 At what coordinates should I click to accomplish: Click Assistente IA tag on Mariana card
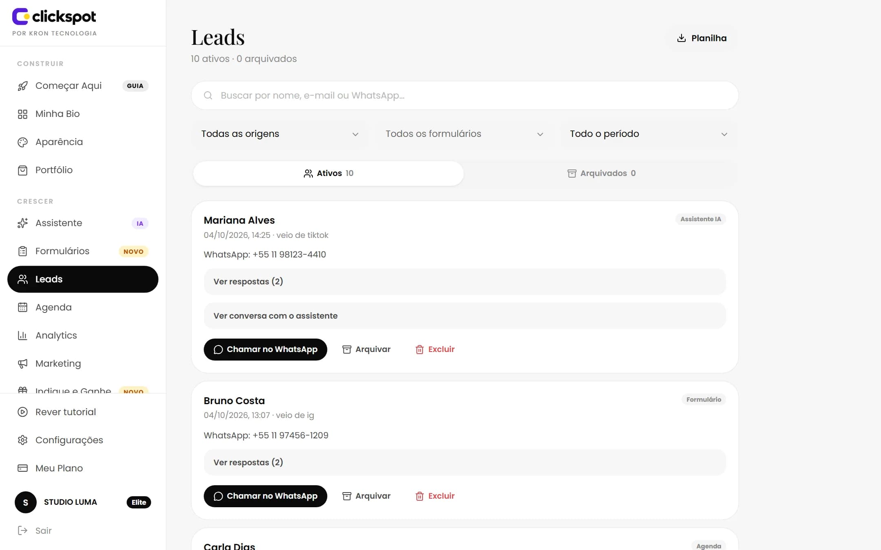700,219
